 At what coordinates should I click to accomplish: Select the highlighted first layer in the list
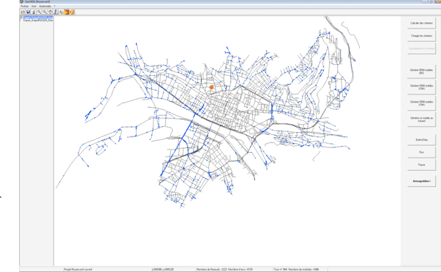coord(38,17)
